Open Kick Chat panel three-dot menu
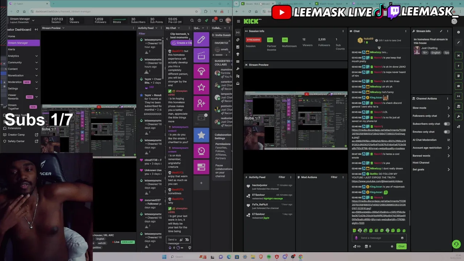 [x=406, y=31]
